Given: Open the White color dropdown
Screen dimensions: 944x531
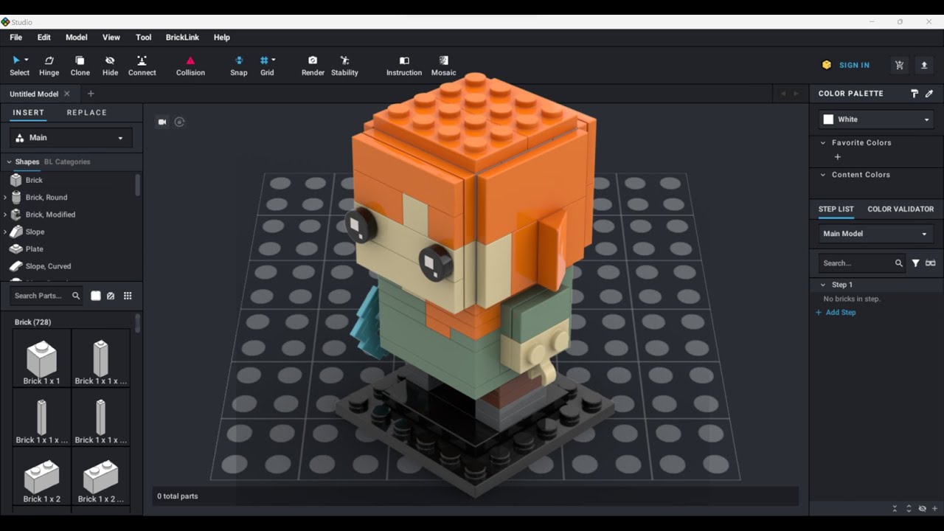Looking at the screenshot, I should coord(876,119).
